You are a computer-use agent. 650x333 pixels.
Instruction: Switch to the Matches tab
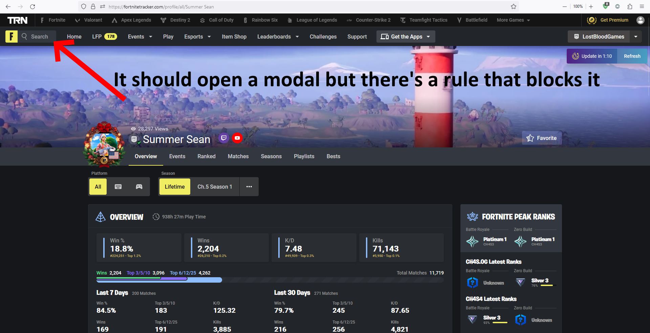click(x=238, y=156)
